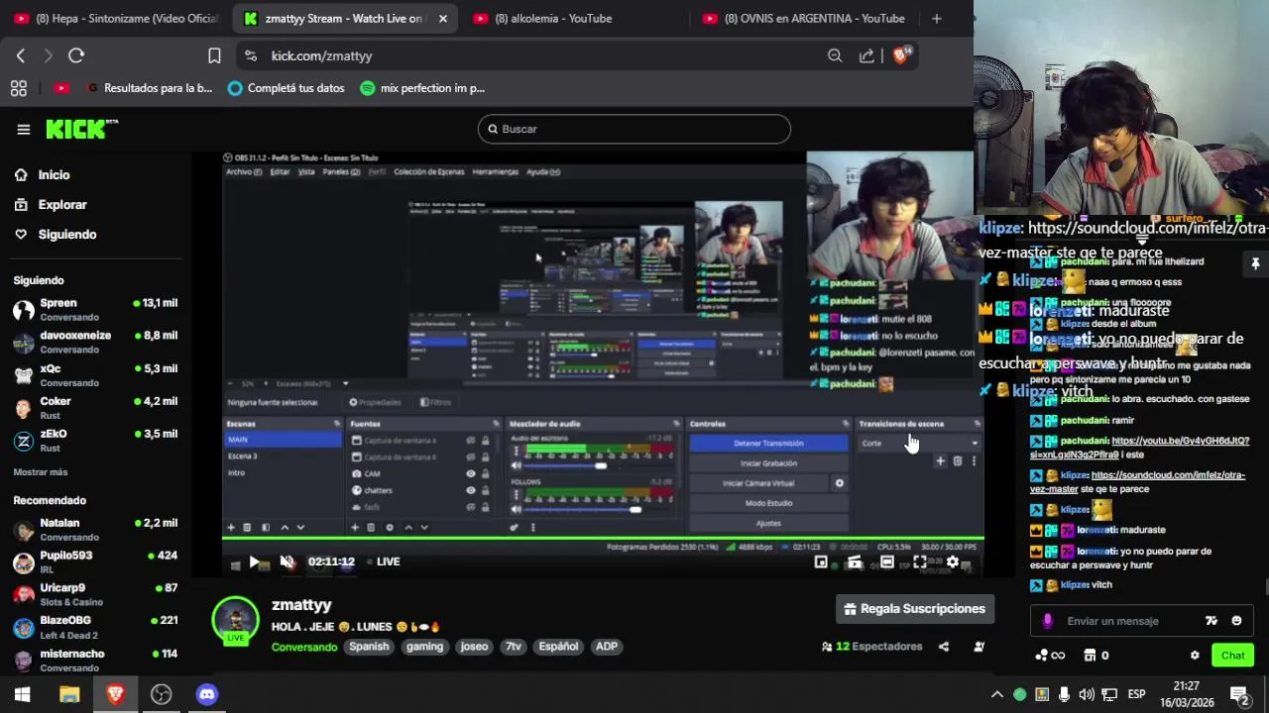The height and width of the screenshot is (713, 1269).
Task: Switch to the OVNIS en ARGENTINA tab
Action: tap(803, 18)
